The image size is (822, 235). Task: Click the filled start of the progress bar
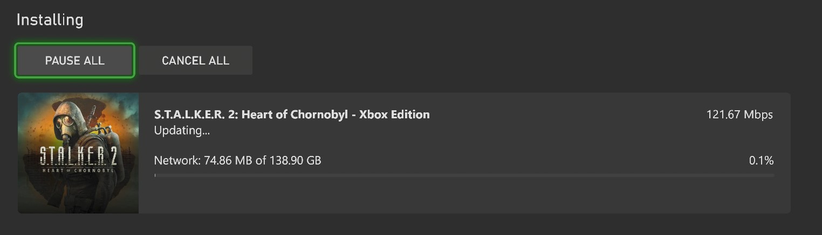155,175
